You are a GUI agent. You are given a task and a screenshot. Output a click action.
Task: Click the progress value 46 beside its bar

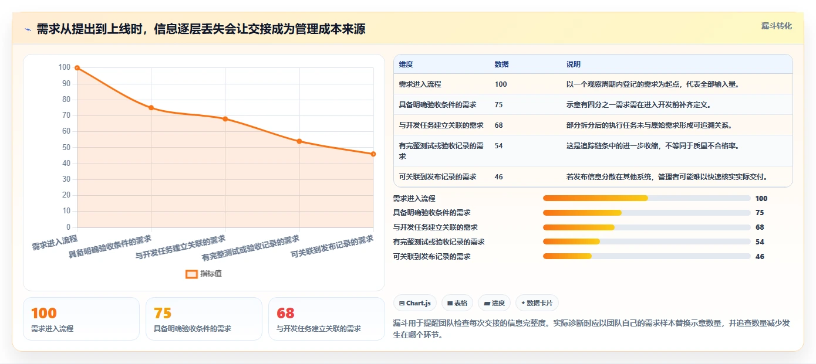coord(760,256)
